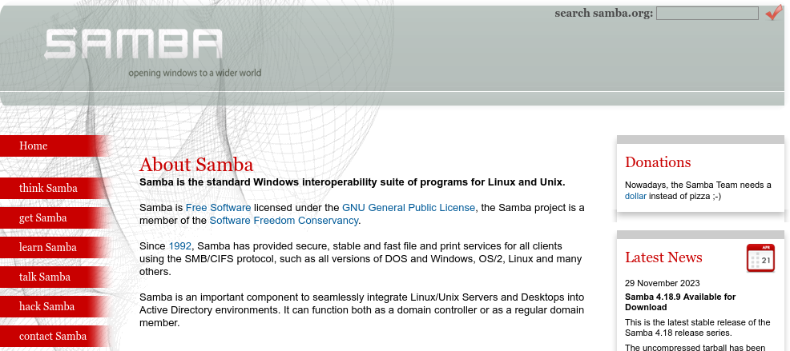Open the contact Samba page
Viewport: 790px width, 351px height.
(x=53, y=336)
